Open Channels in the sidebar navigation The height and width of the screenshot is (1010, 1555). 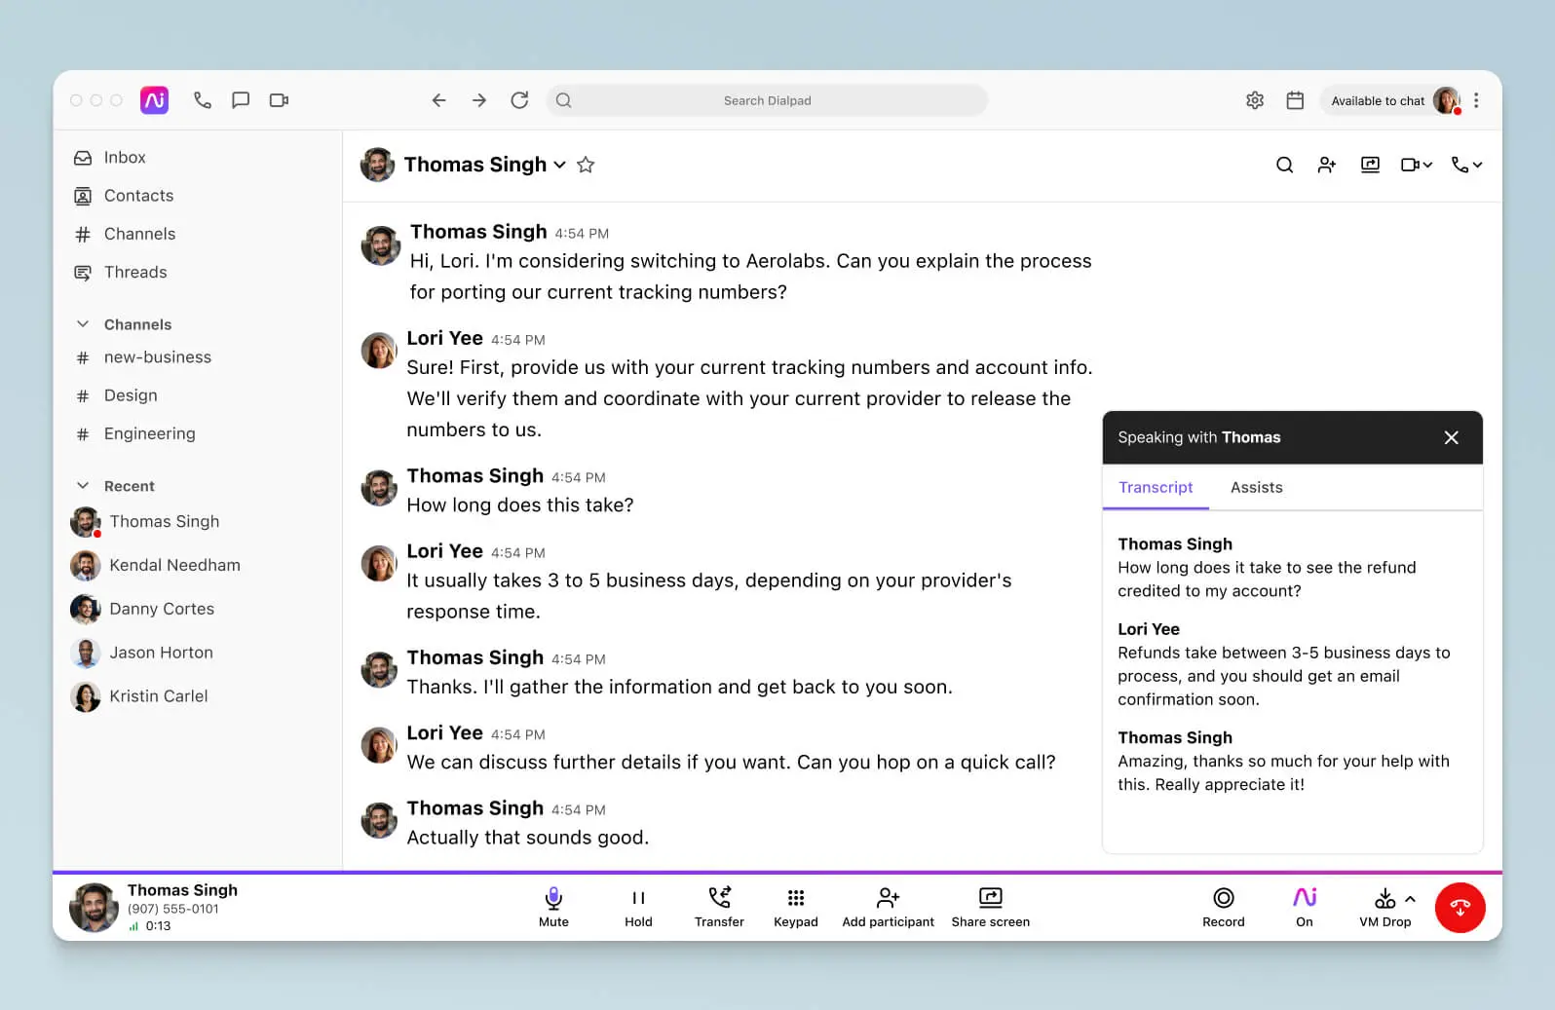point(139,234)
